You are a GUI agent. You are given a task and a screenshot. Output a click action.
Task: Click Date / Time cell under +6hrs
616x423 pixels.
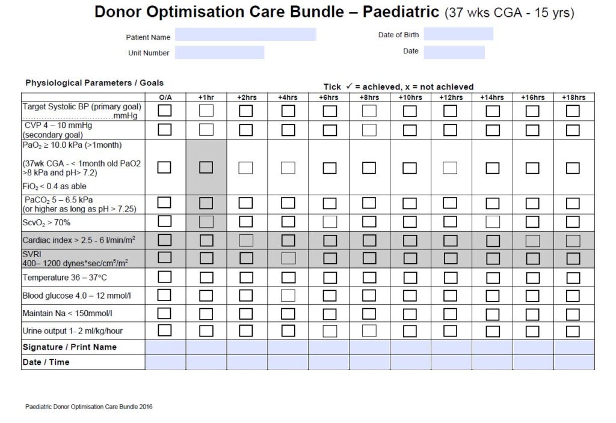(x=329, y=362)
